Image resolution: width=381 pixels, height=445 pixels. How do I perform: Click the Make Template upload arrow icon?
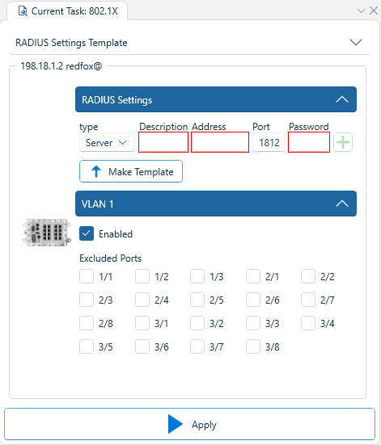[x=96, y=171]
